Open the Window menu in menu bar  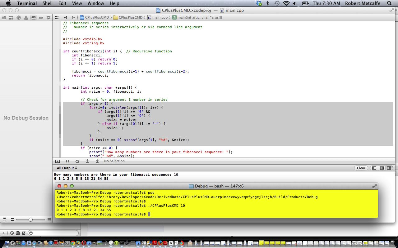click(95, 3)
